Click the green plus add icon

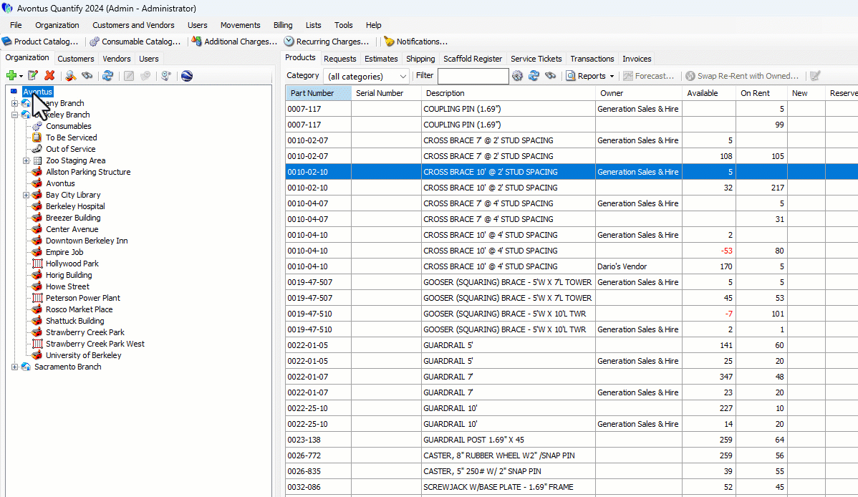click(x=11, y=75)
